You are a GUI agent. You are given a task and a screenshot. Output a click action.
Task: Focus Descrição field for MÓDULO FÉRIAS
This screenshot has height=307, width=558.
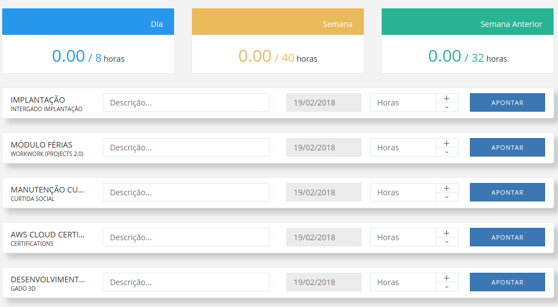click(186, 147)
